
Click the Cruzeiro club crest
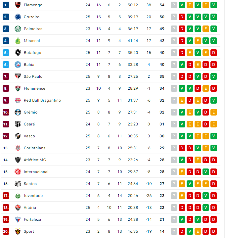tap(18, 17)
